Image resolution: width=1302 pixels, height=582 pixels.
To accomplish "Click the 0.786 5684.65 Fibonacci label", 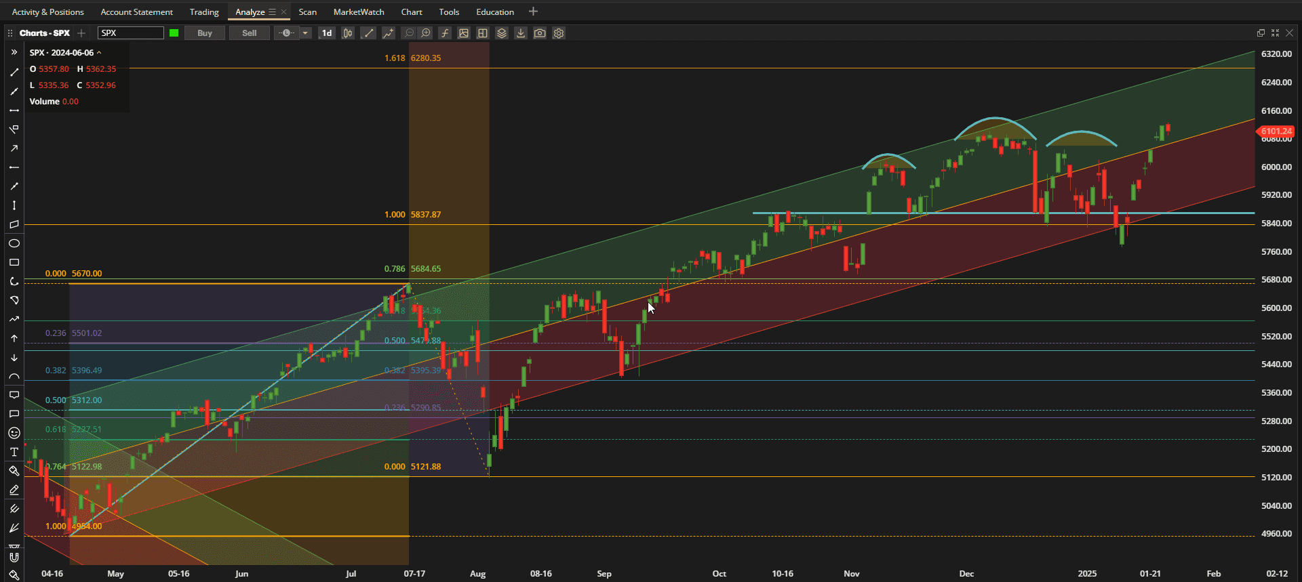I will pos(412,269).
